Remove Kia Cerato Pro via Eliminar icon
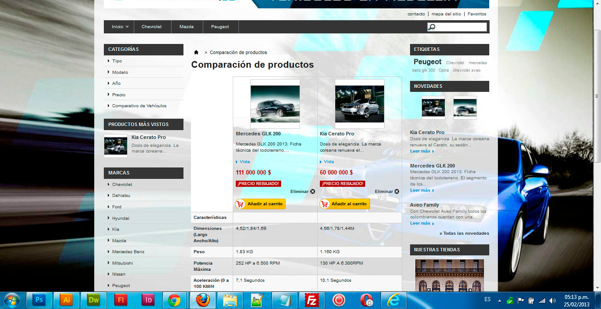The image size is (601, 309). coord(396,191)
